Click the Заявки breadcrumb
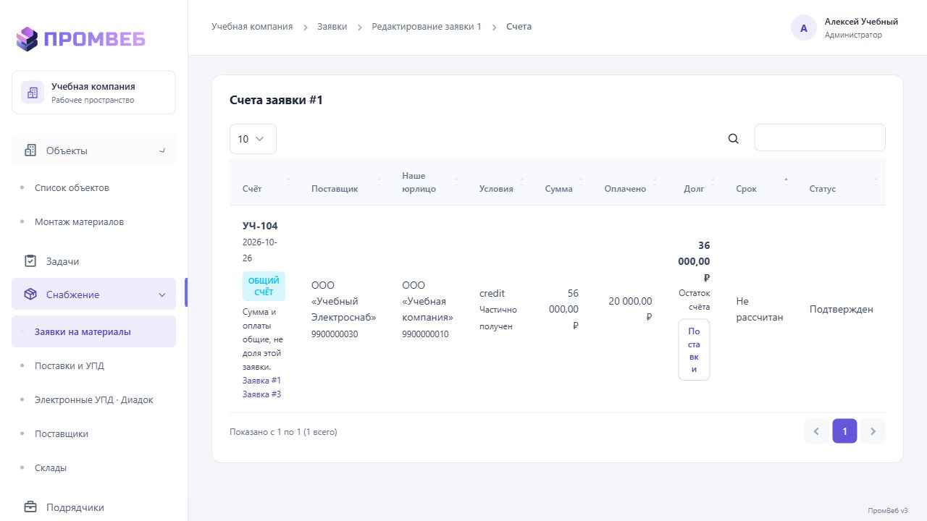Screen dimensions: 927x521 pos(332,27)
